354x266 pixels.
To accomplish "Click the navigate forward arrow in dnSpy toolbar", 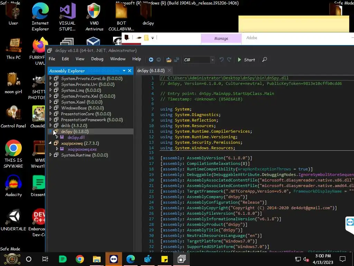I will [159, 60].
